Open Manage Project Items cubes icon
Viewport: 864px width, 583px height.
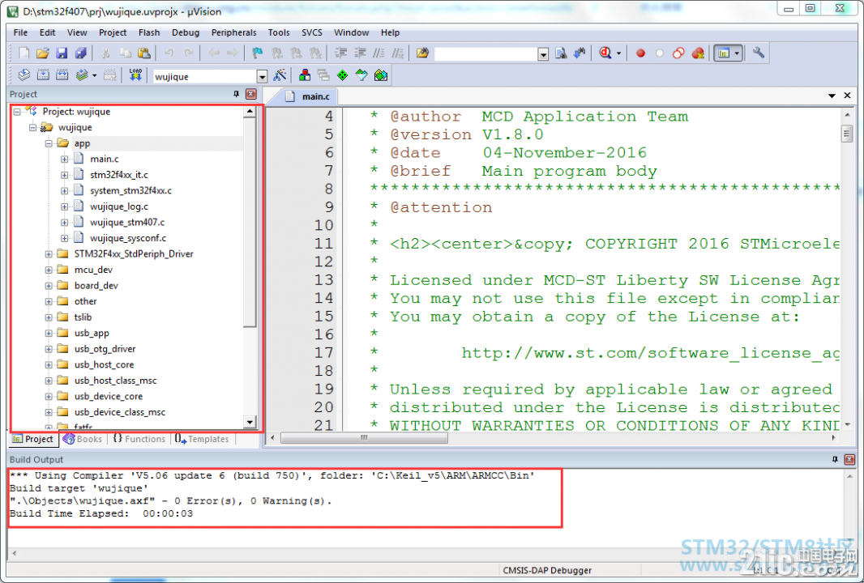click(x=304, y=75)
